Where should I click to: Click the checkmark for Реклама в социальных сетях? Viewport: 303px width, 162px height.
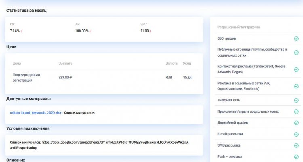(296, 86)
